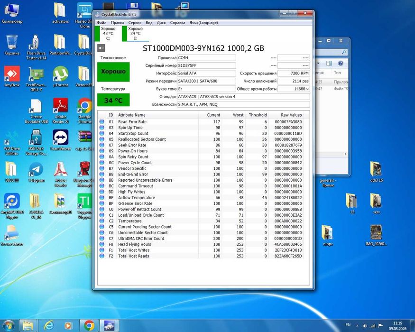Image resolution: width=415 pixels, height=332 pixels.
Task: Open the Adobe Reader XI shortcut
Action: [x=60, y=111]
